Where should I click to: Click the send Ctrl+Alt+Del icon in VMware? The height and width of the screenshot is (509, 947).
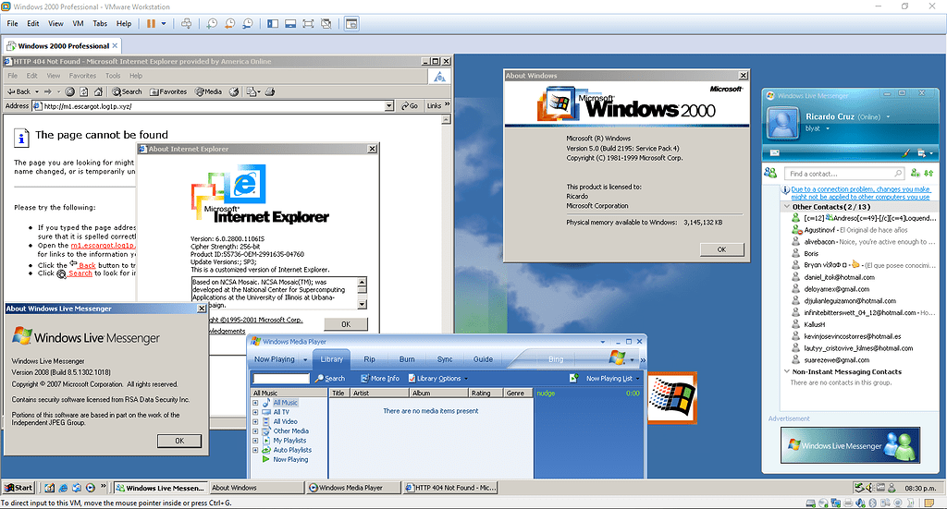coord(187,23)
